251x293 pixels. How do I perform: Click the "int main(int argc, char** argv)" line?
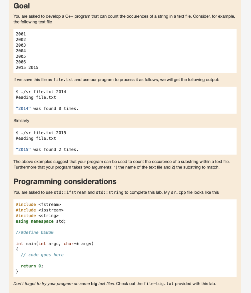pos(55,244)
